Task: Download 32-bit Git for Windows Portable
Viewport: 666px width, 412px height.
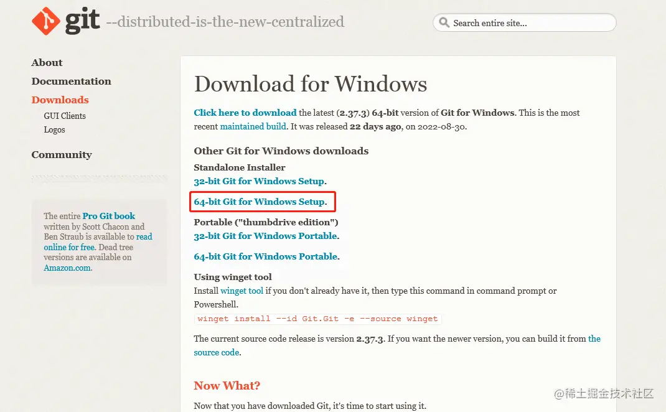Action: [265, 236]
